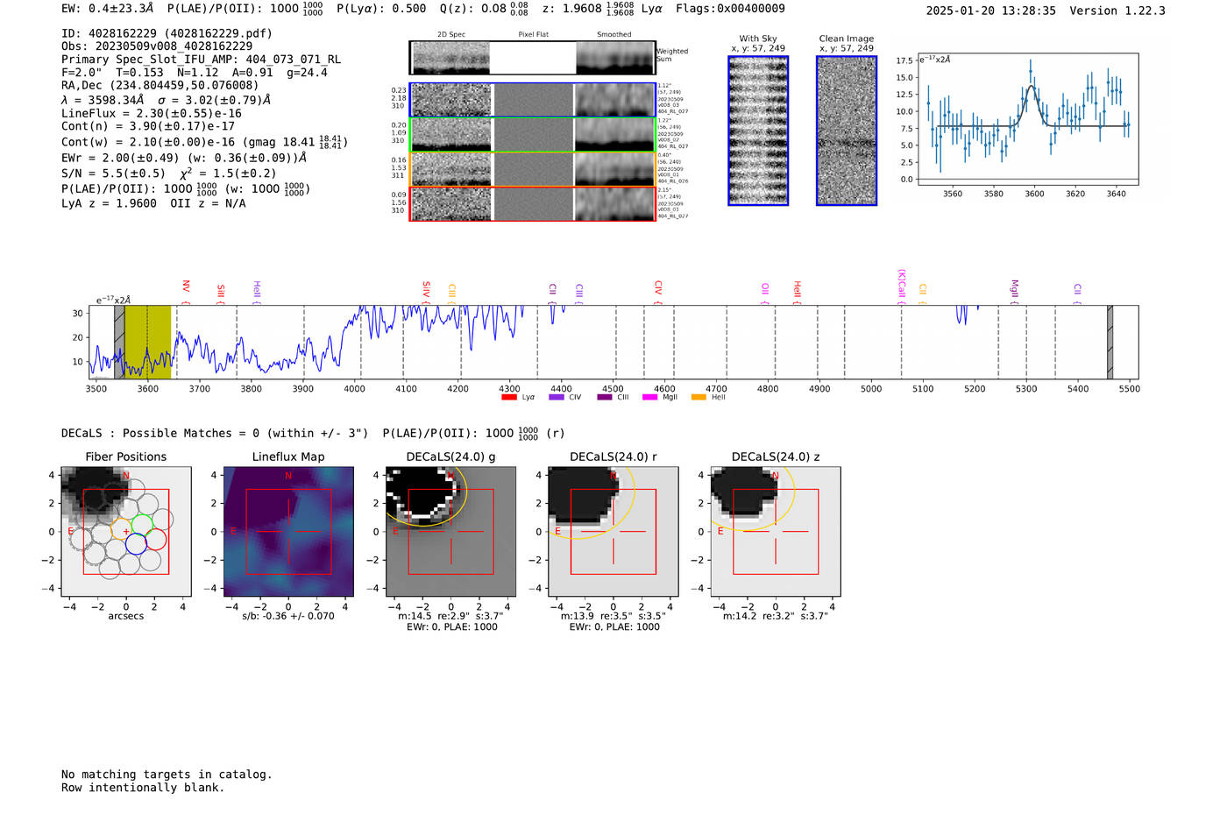The height and width of the screenshot is (835, 1227).
Task: Click the '2D Spec' column header
Action: [x=451, y=35]
